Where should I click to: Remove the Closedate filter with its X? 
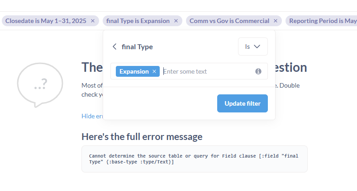pyautogui.click(x=93, y=21)
